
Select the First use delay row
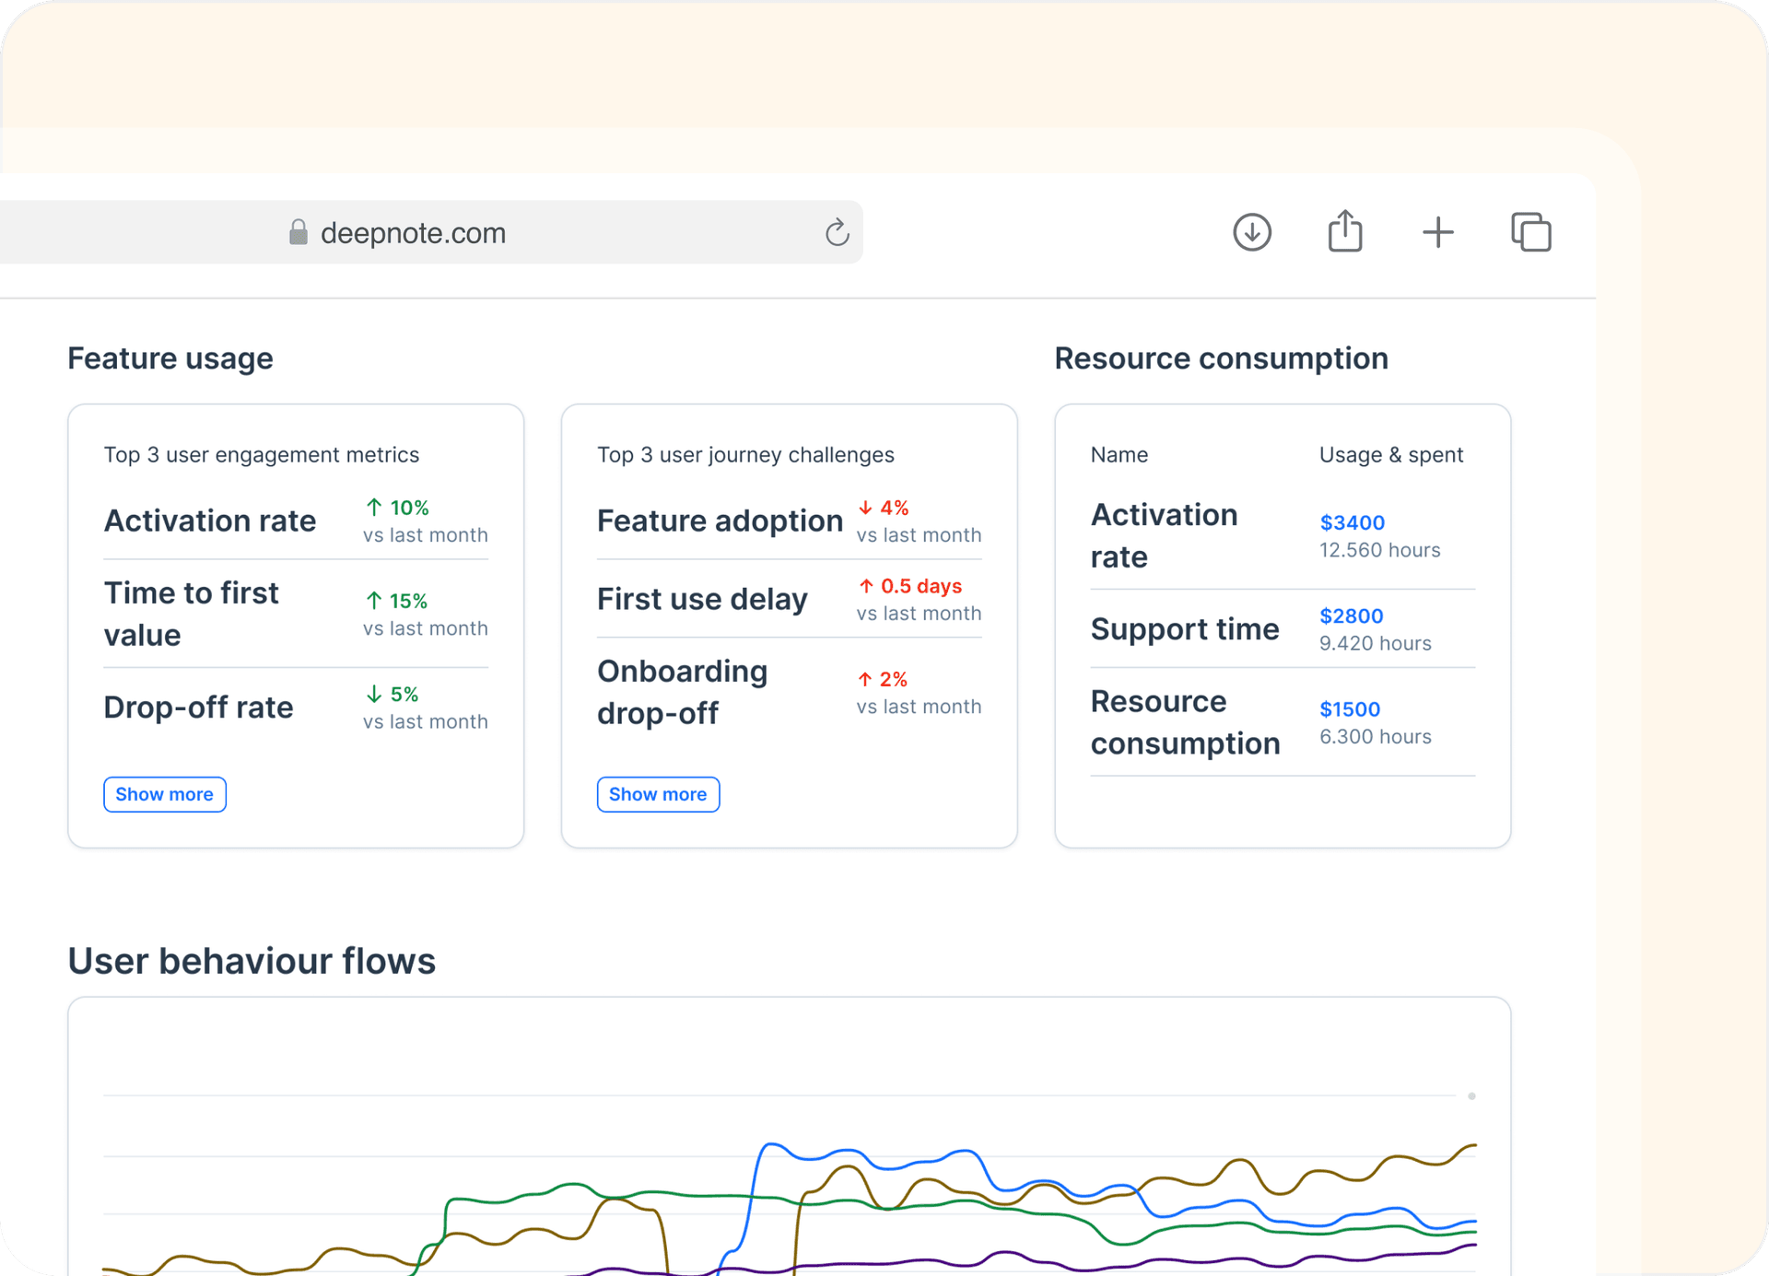coord(702,599)
